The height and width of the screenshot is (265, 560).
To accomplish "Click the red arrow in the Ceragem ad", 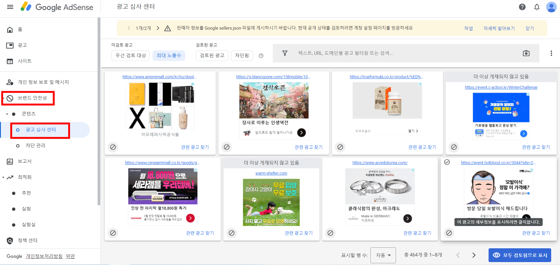I will click(190, 218).
